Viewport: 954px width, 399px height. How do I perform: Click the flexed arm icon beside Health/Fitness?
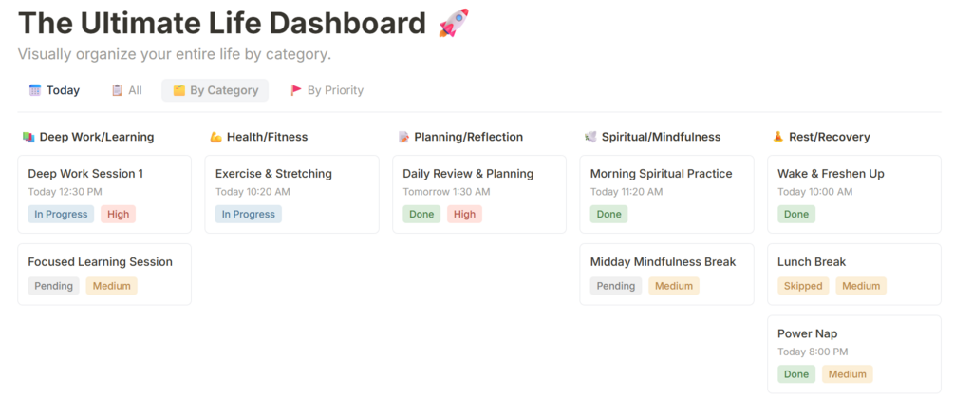pos(215,137)
